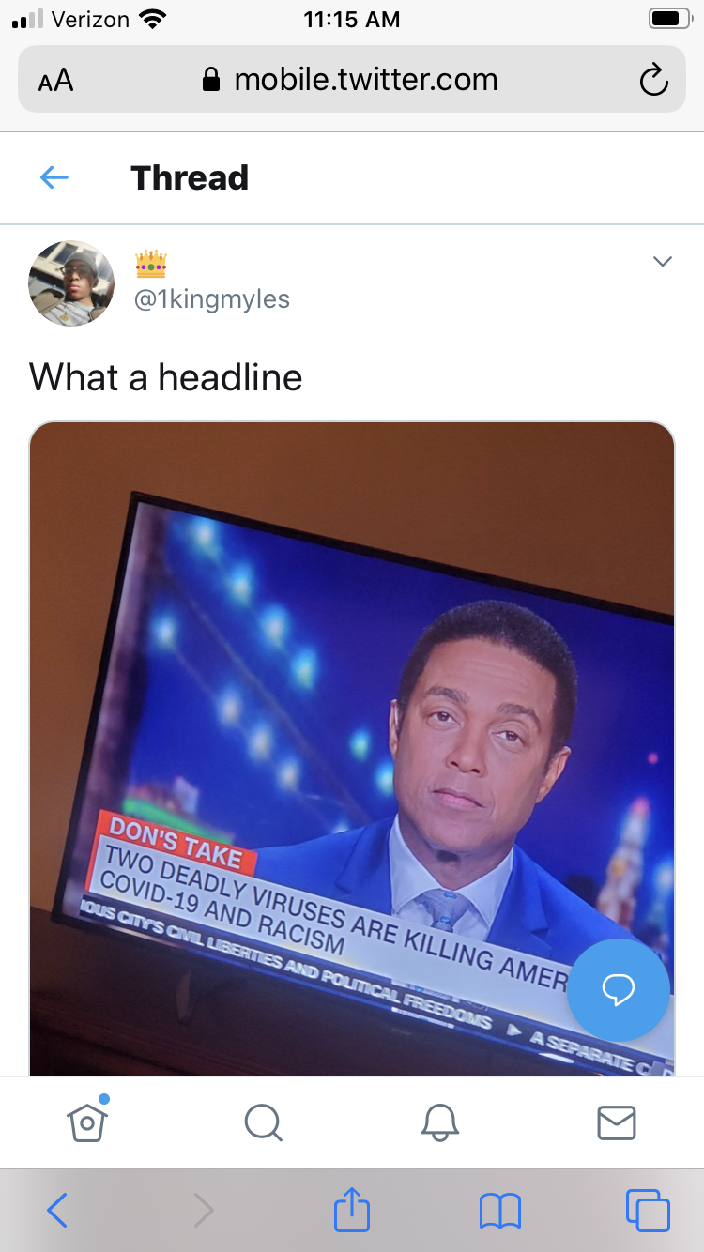The height and width of the screenshot is (1252, 704).
Task: Open the poster's profile picture
Action: pyautogui.click(x=71, y=282)
